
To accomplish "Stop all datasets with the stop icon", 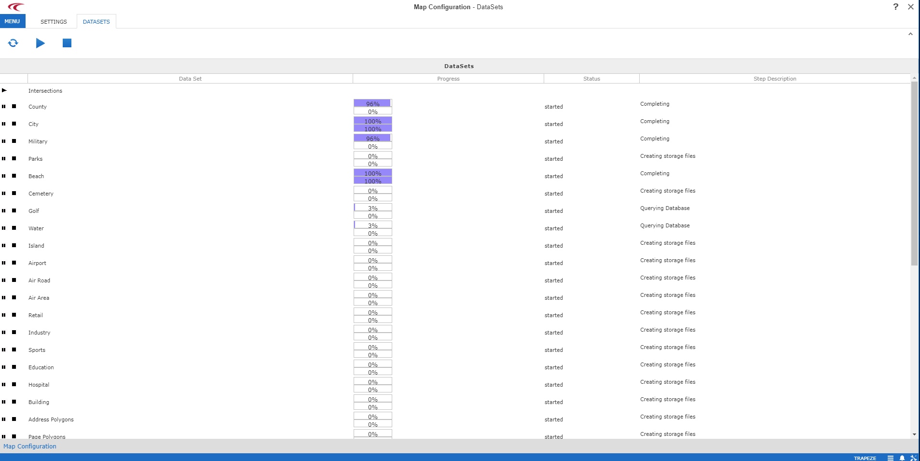I will (67, 43).
